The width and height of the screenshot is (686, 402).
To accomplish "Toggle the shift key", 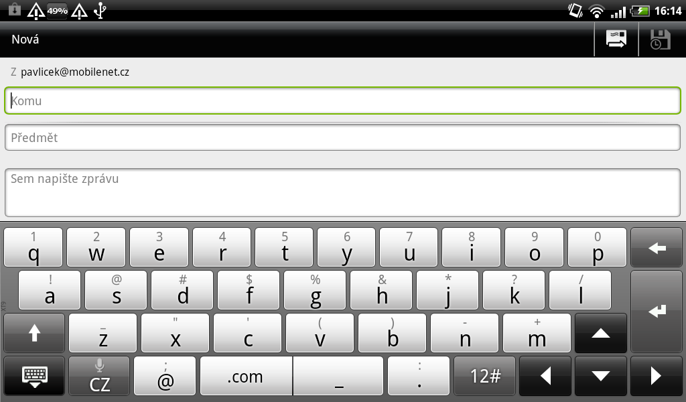I will [x=35, y=333].
